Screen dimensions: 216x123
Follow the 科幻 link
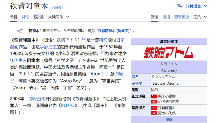pyautogui.click(x=103, y=40)
